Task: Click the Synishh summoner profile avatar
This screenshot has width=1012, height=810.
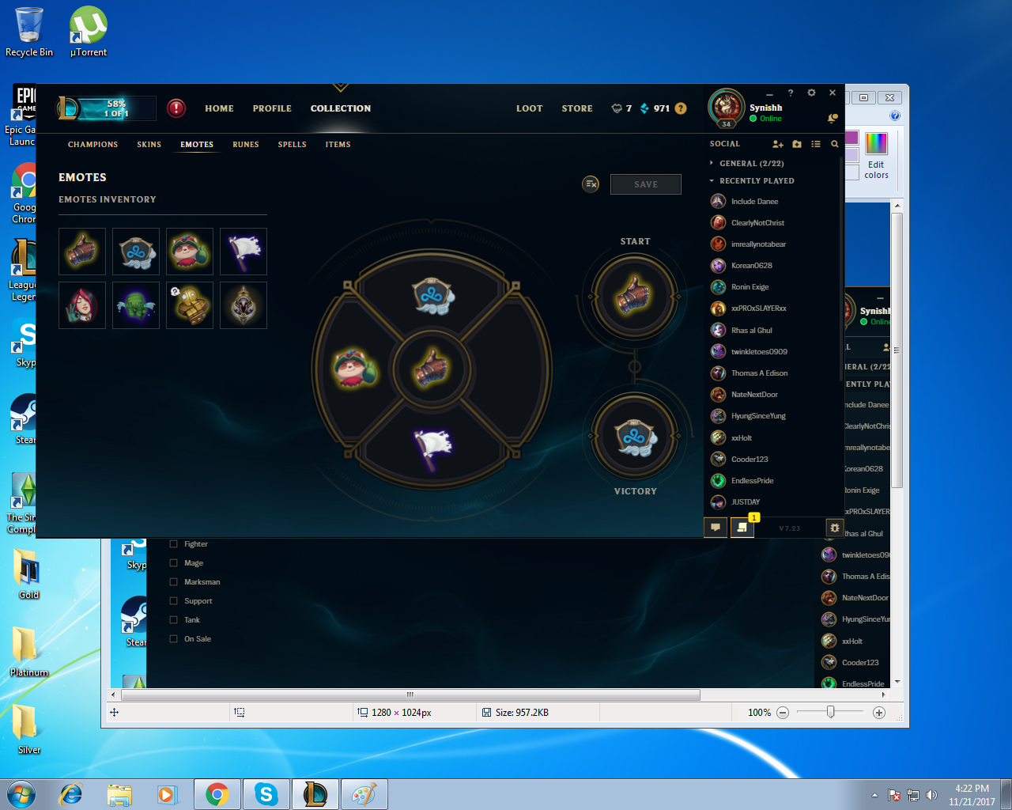Action: pyautogui.click(x=726, y=107)
